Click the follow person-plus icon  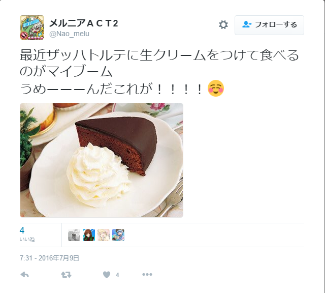coord(247,24)
